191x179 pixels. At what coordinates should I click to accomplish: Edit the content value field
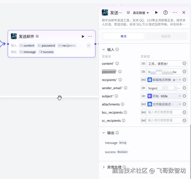click(x=164, y=64)
